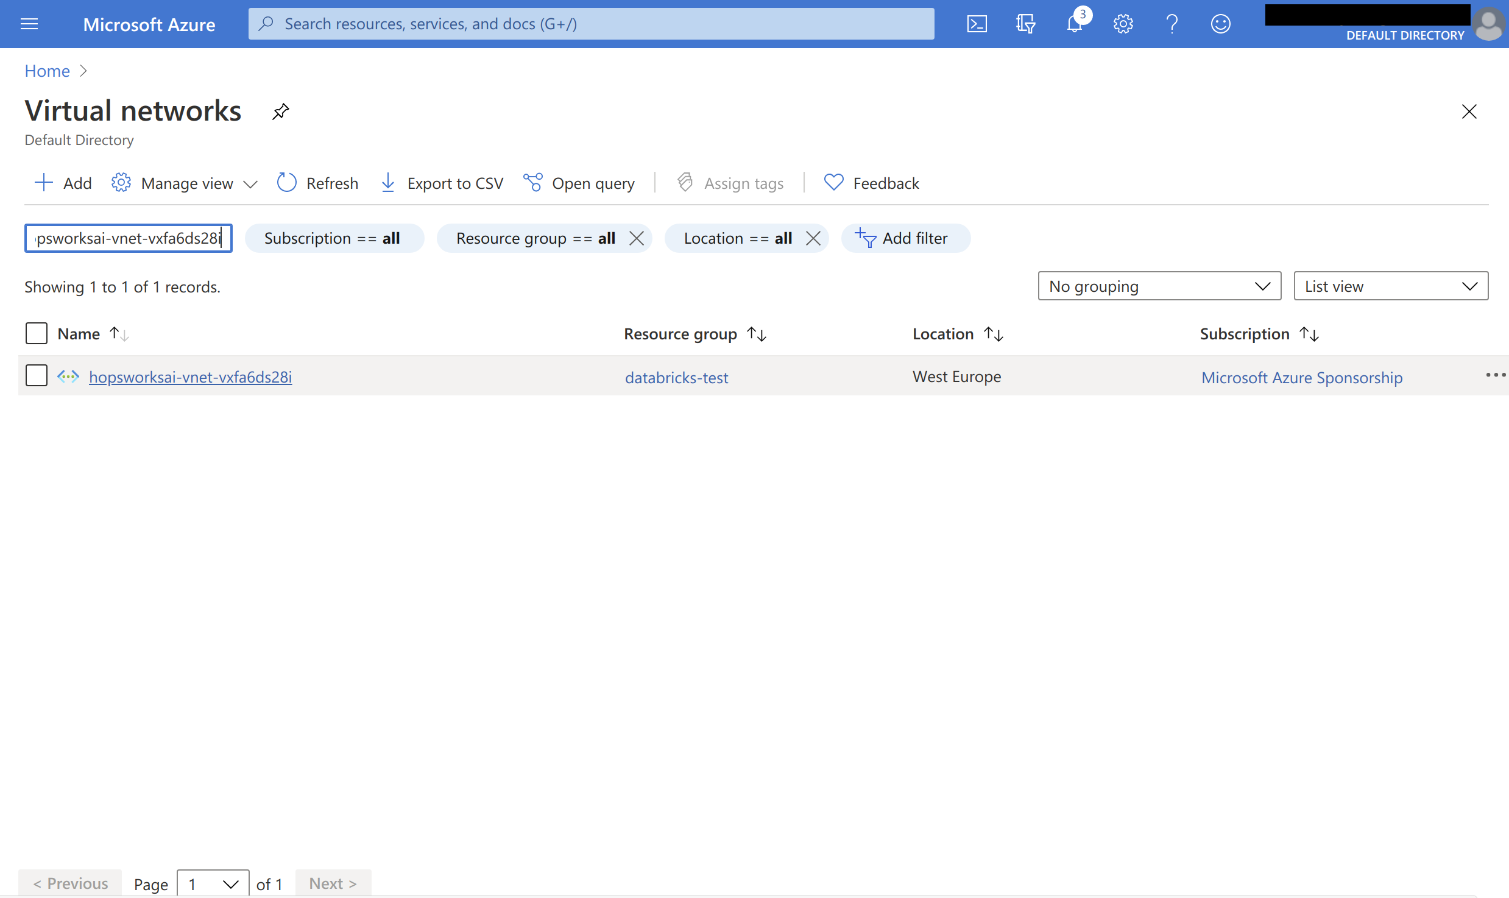Expand the No grouping dropdown
The width and height of the screenshot is (1509, 898).
pyautogui.click(x=1159, y=286)
